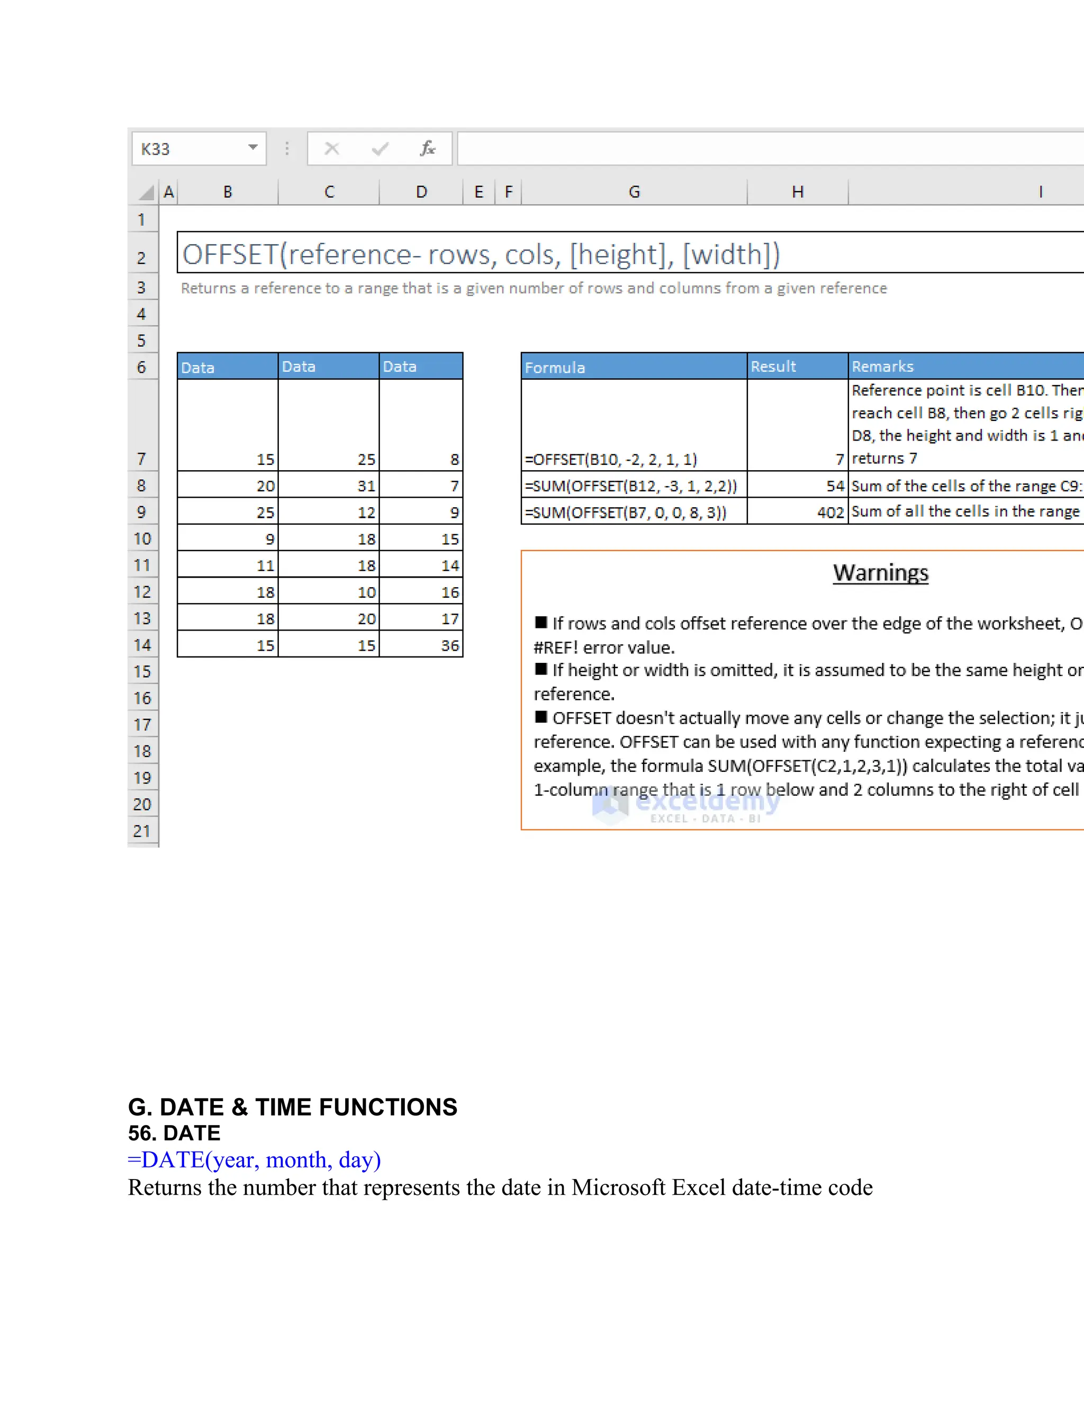Click the Data header in column C
This screenshot has height=1403, width=1084.
pos(329,366)
